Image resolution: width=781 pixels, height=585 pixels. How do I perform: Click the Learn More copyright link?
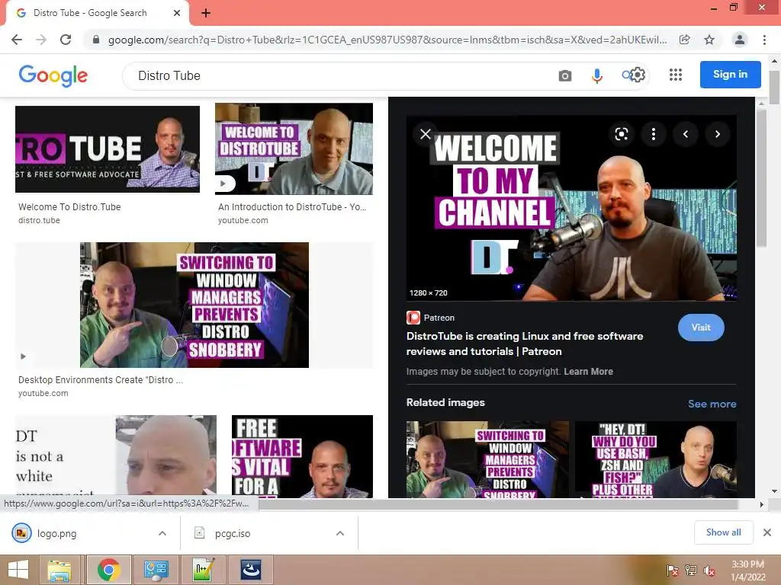click(588, 372)
